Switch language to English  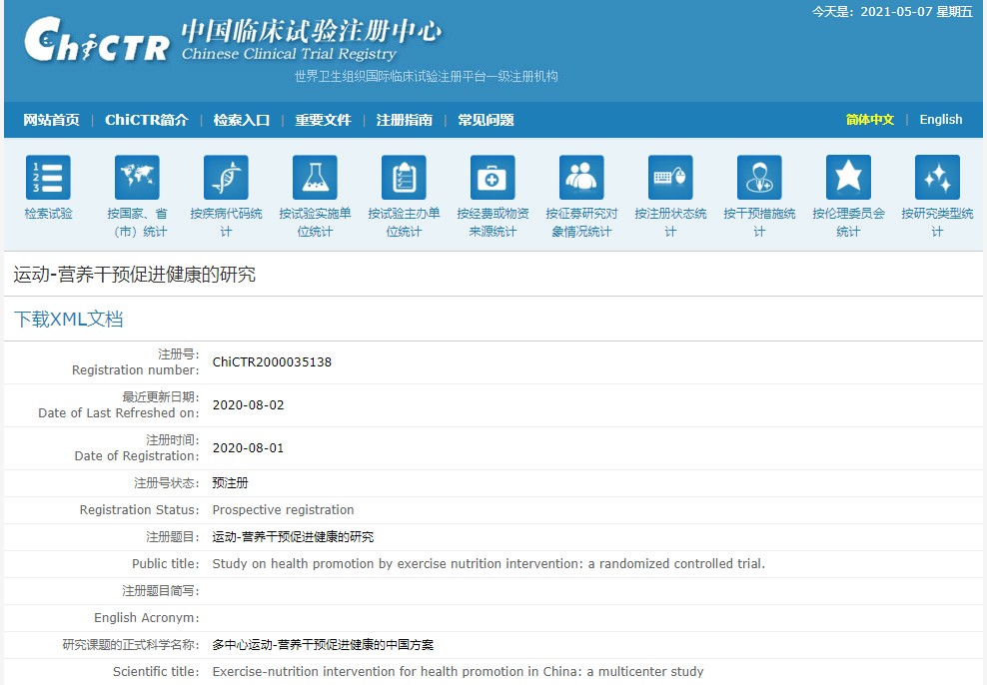pyautogui.click(x=940, y=120)
